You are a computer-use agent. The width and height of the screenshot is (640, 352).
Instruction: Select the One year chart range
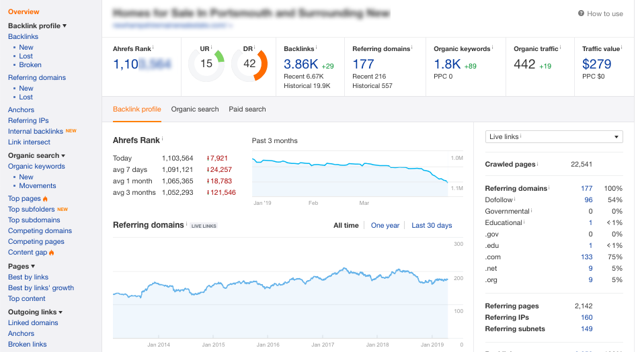[385, 226]
